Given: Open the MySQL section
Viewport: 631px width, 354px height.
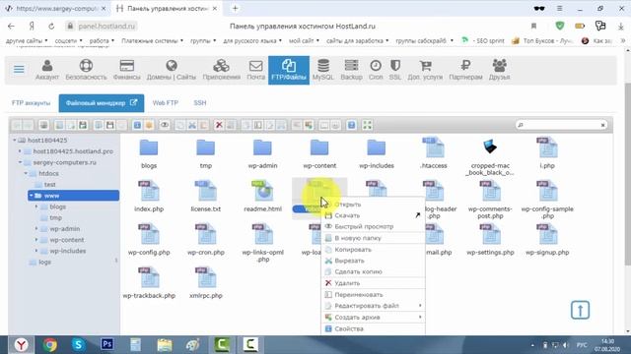Looking at the screenshot, I should coord(323,70).
